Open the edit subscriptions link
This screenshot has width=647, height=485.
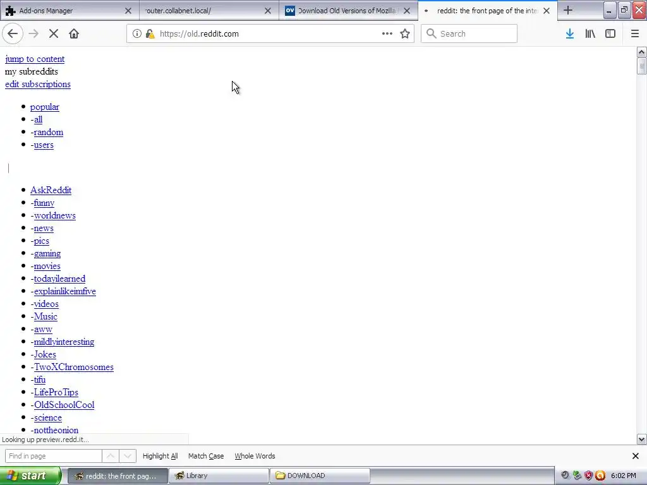pyautogui.click(x=37, y=84)
